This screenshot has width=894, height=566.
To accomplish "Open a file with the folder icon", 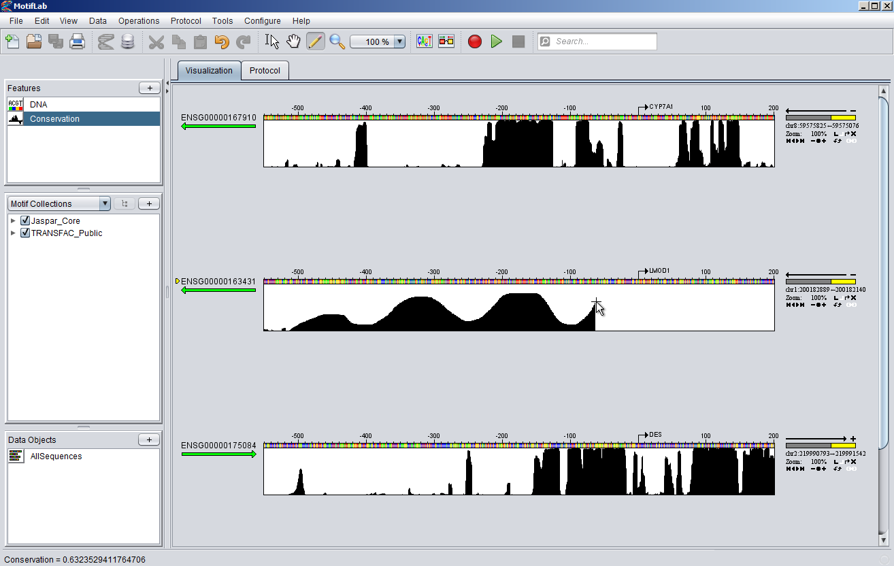I will [34, 41].
